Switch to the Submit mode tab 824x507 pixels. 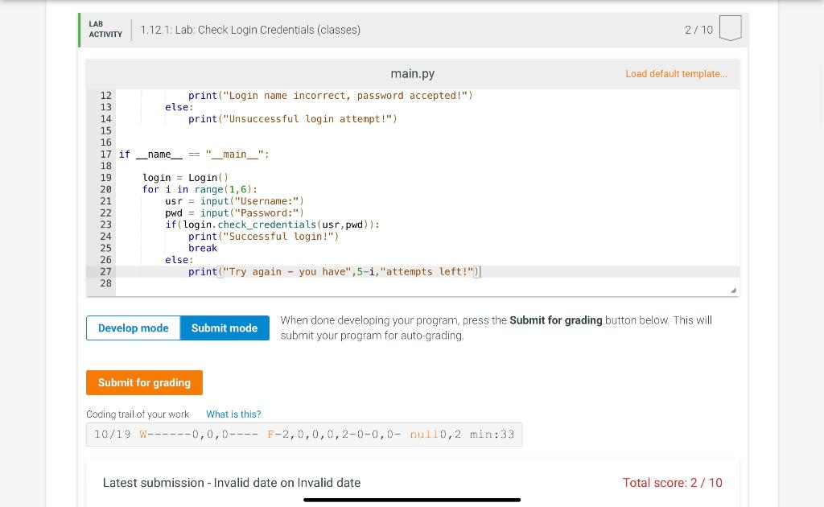pos(225,328)
